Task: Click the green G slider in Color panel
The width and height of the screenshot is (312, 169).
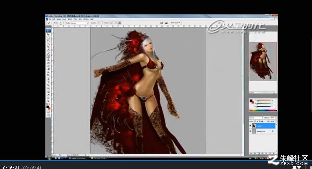Action: click(263, 103)
